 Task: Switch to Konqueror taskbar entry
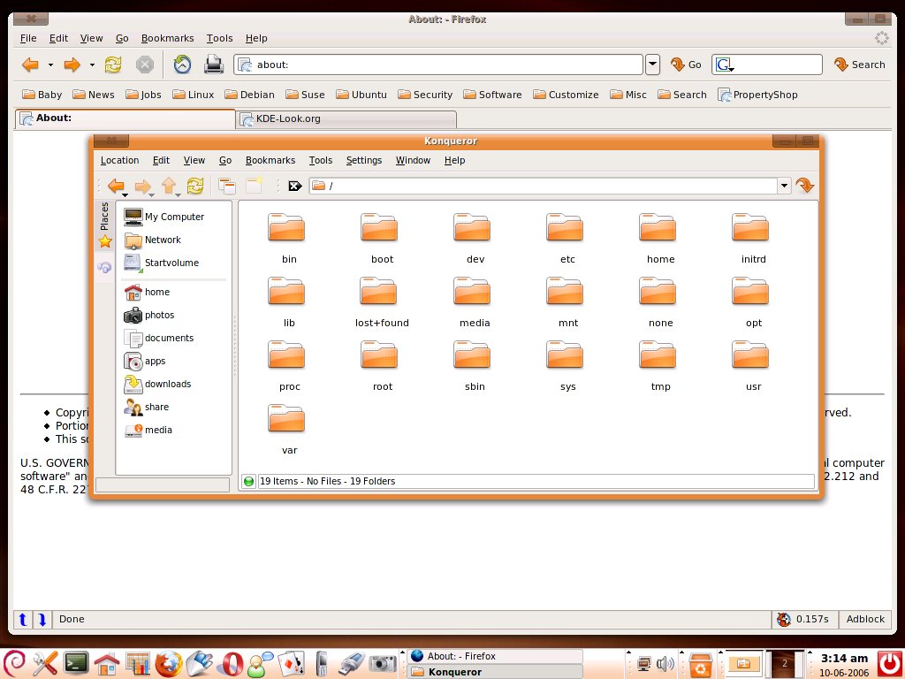coord(495,672)
